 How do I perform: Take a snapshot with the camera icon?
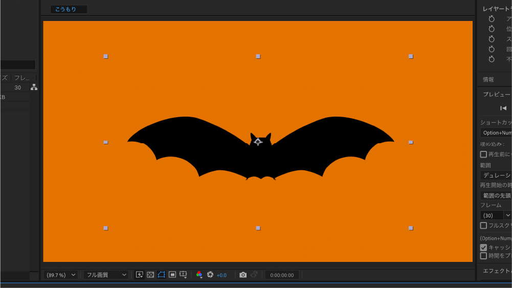click(243, 275)
